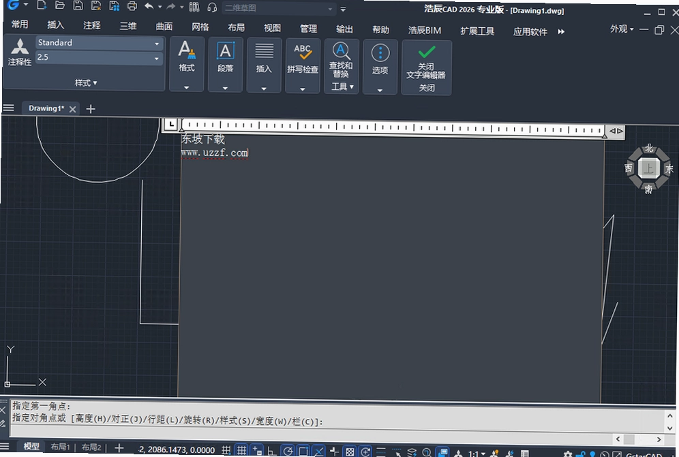679x457 pixels.
Task: Open the 视图 ribbon tab
Action: pos(273,28)
